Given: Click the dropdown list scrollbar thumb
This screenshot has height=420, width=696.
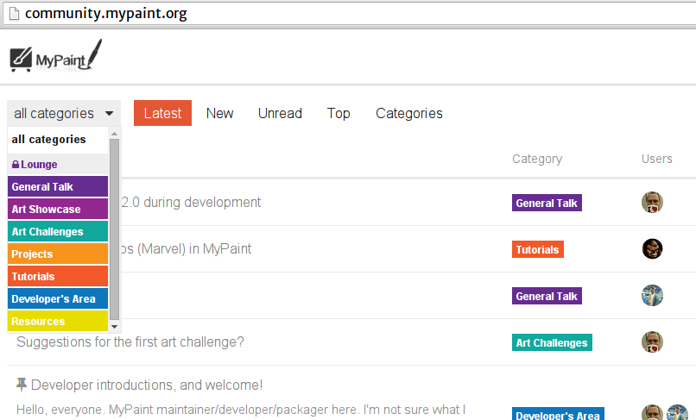Looking at the screenshot, I should coord(115,229).
